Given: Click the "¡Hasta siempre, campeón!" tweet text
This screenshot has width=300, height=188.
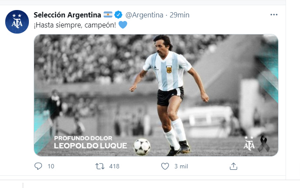Looking at the screenshot, I should pyautogui.click(x=74, y=25).
